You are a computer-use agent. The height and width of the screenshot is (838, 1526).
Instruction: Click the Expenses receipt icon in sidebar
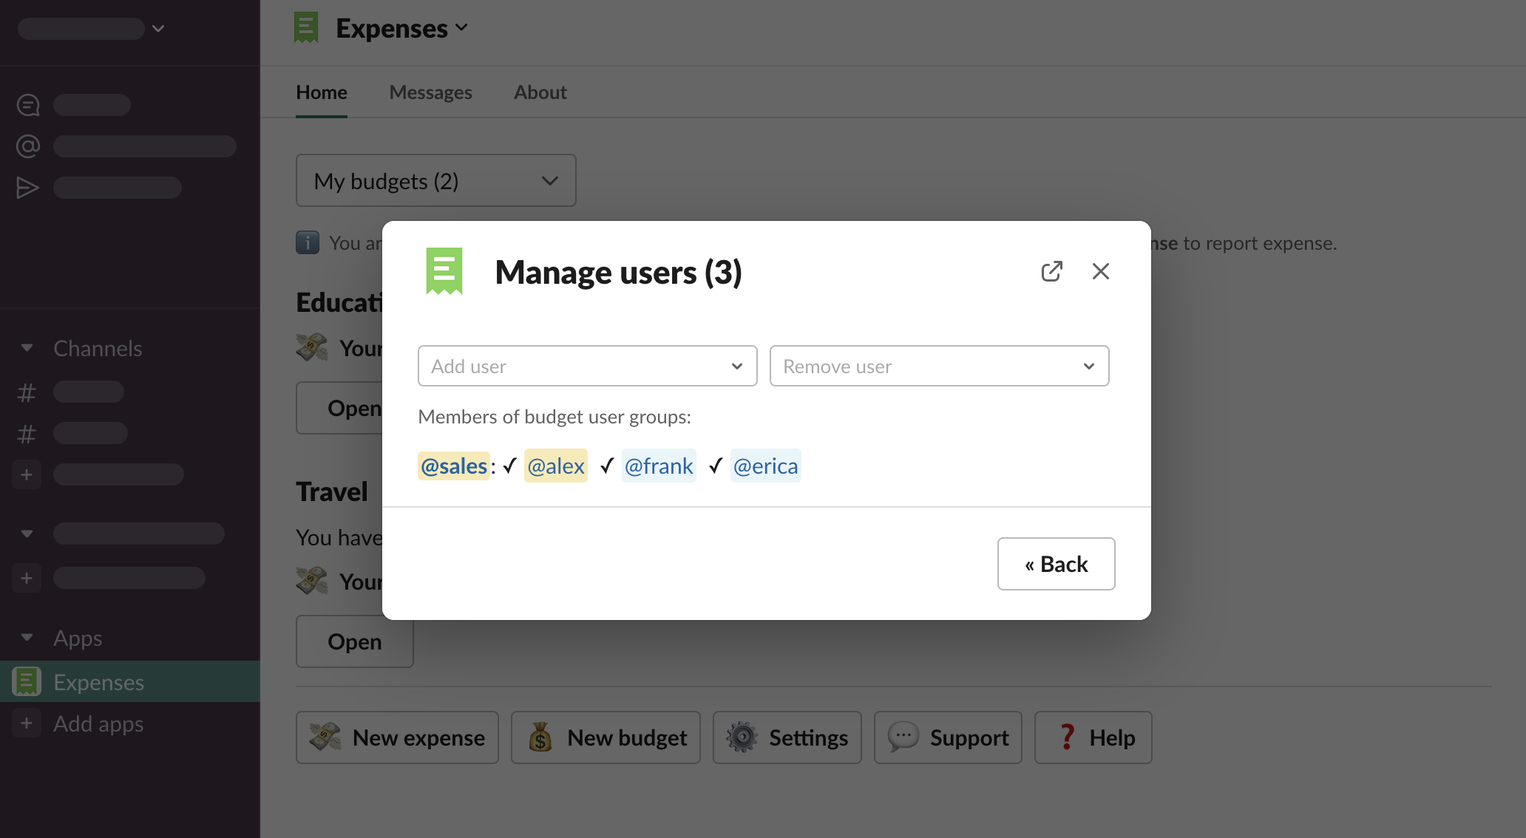click(x=27, y=681)
